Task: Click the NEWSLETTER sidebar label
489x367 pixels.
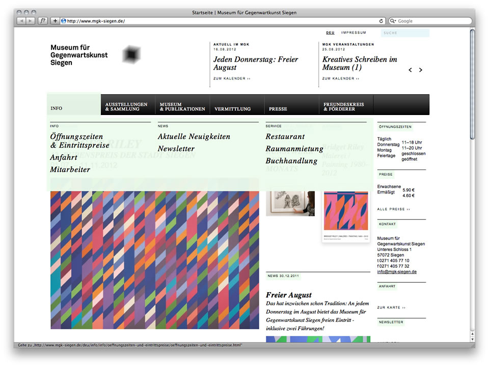Action: coord(391,322)
